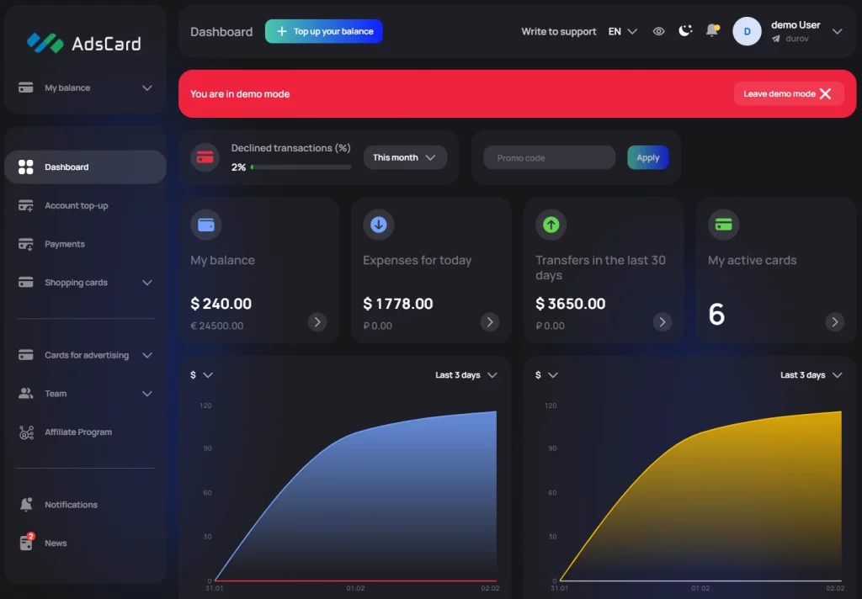Image resolution: width=862 pixels, height=599 pixels.
Task: Click Top up your balance button
Action: point(324,31)
